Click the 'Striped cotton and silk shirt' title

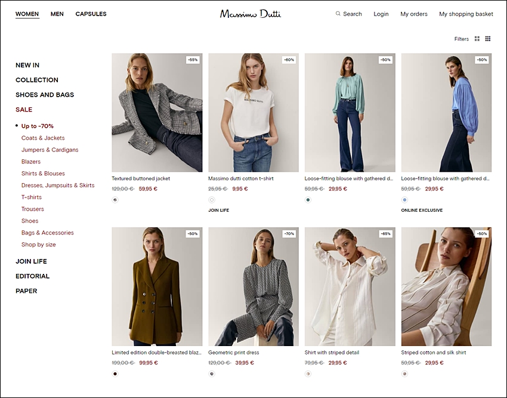(434, 353)
